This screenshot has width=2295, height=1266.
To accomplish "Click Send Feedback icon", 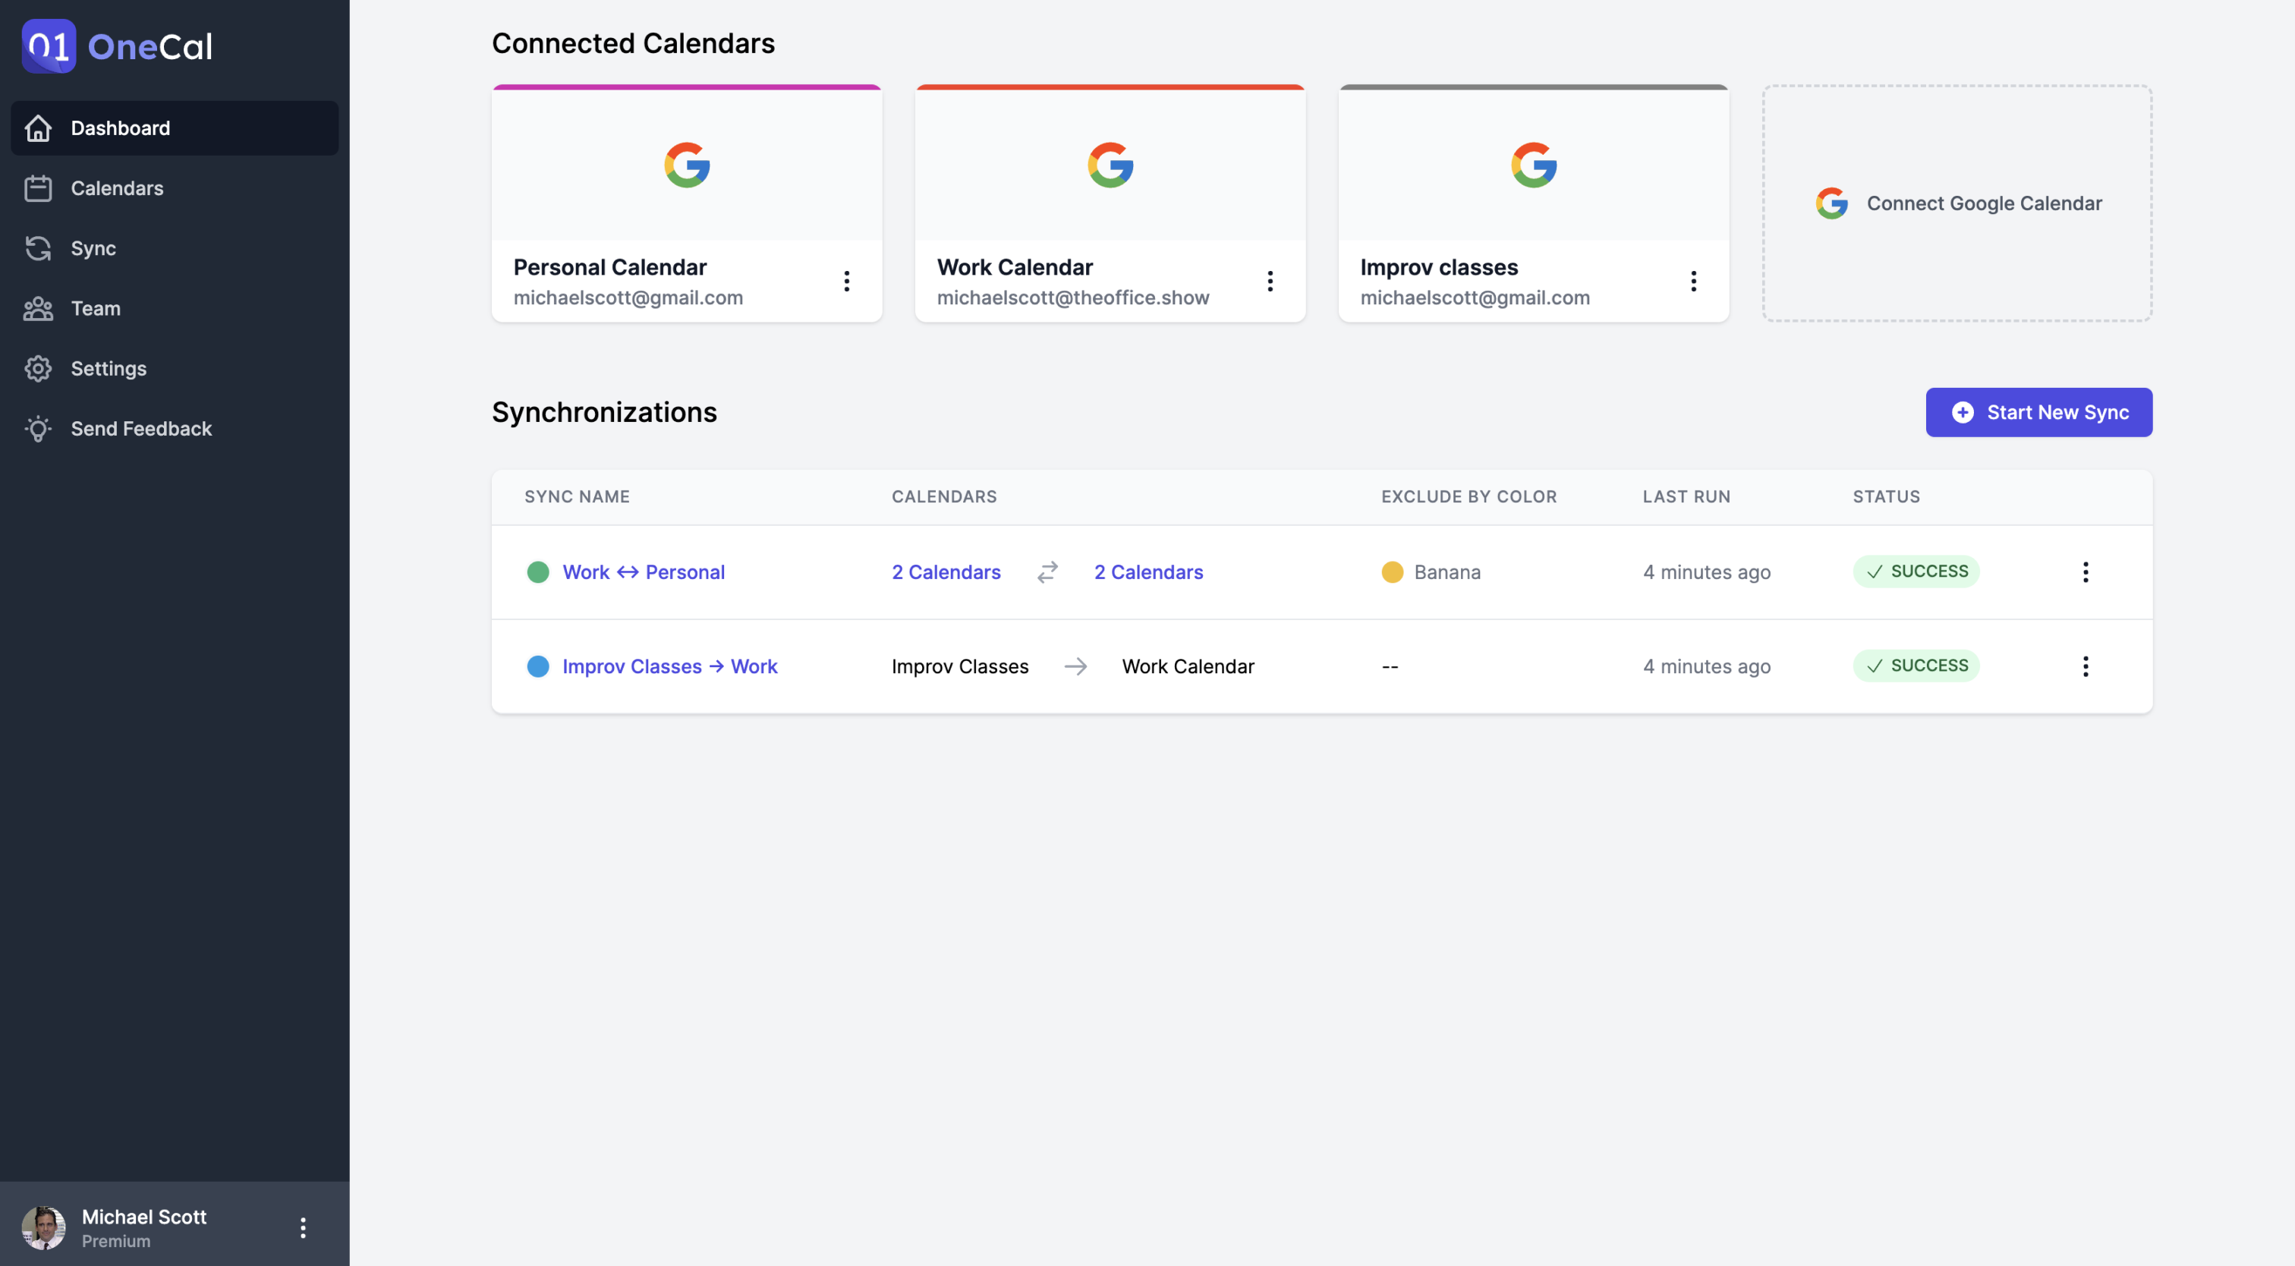I will [37, 429].
